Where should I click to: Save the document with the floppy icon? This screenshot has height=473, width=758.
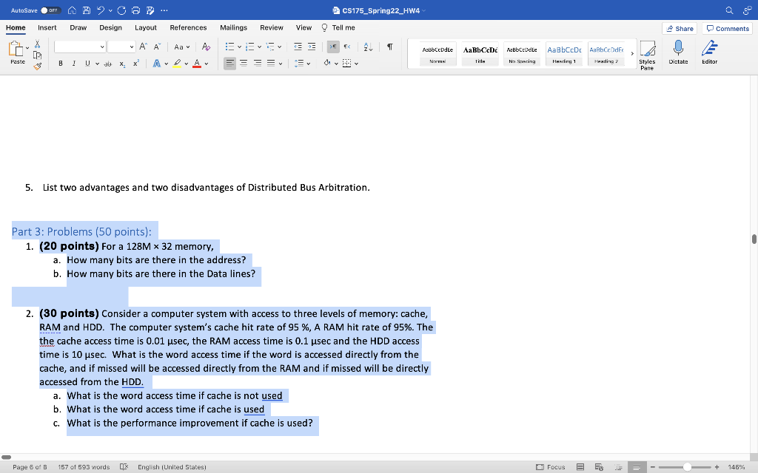pos(87,10)
